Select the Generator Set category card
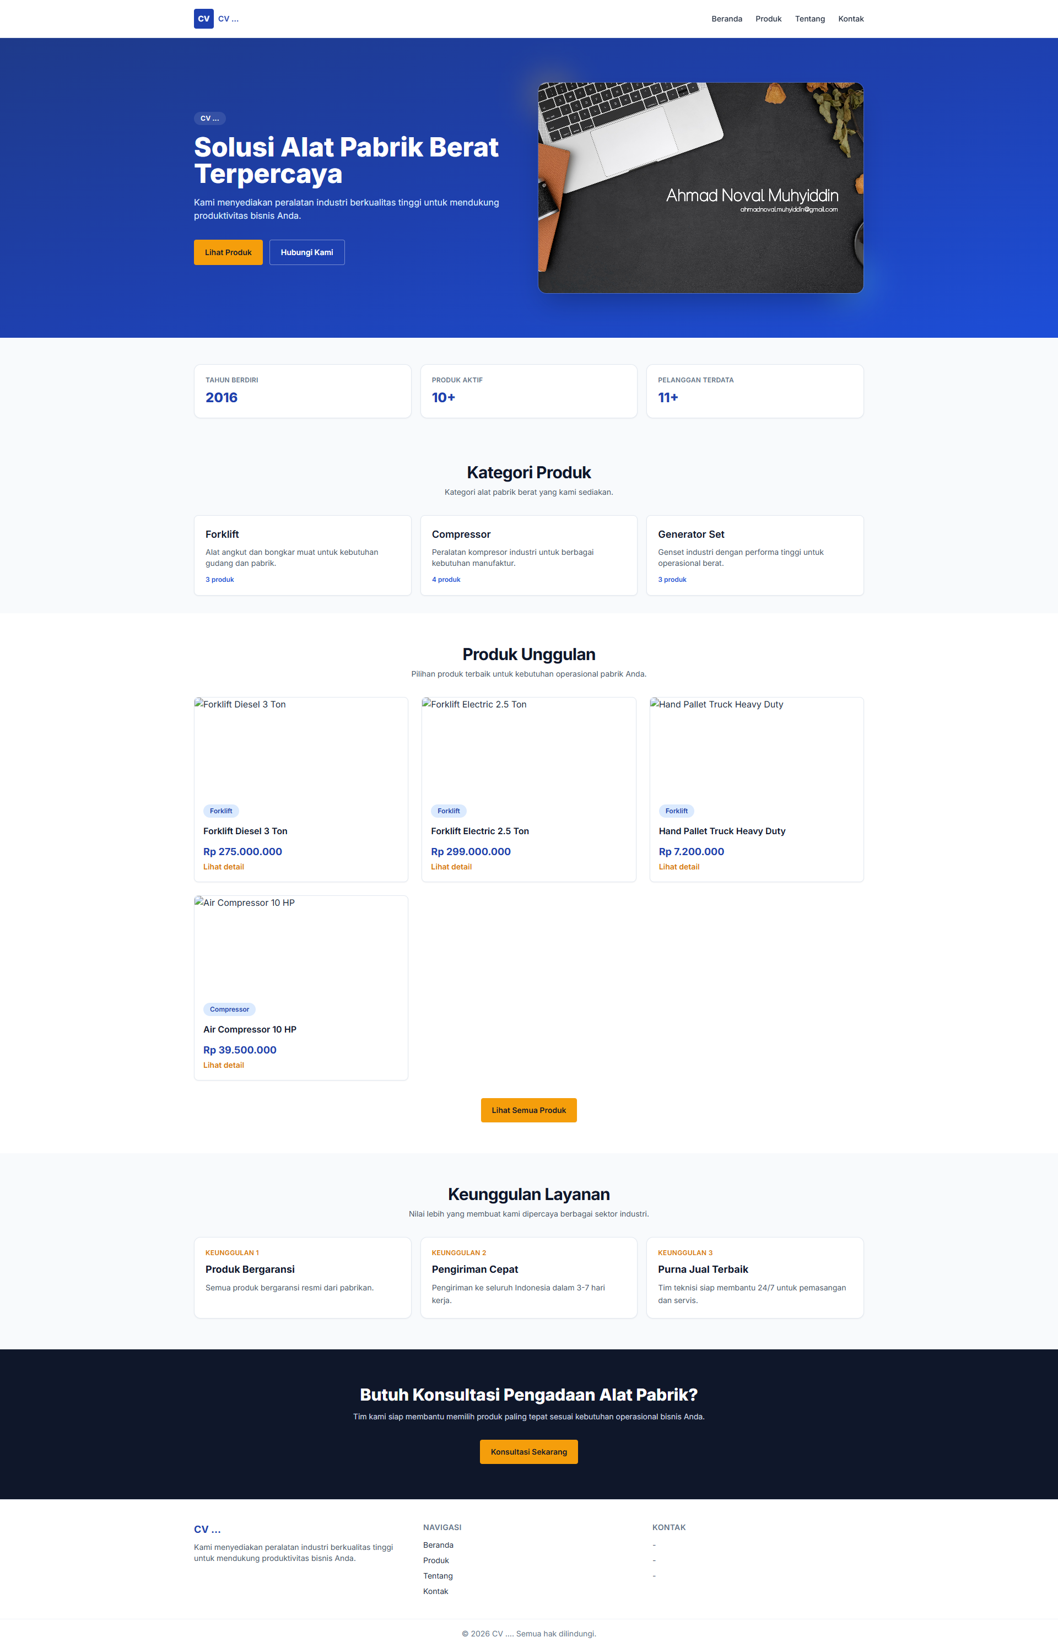This screenshot has width=1058, height=1648. point(754,555)
